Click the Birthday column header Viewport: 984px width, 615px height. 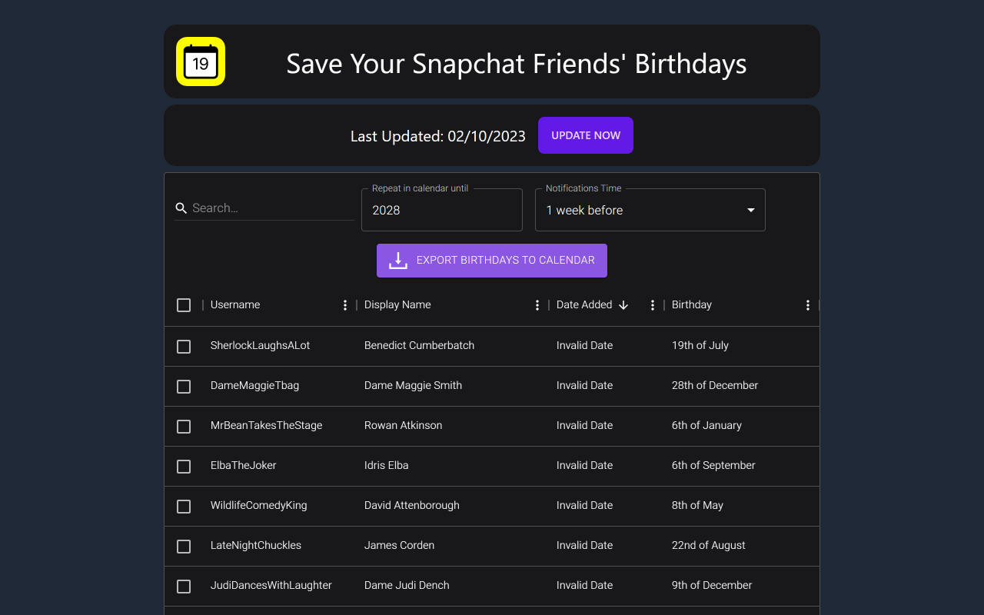691,304
